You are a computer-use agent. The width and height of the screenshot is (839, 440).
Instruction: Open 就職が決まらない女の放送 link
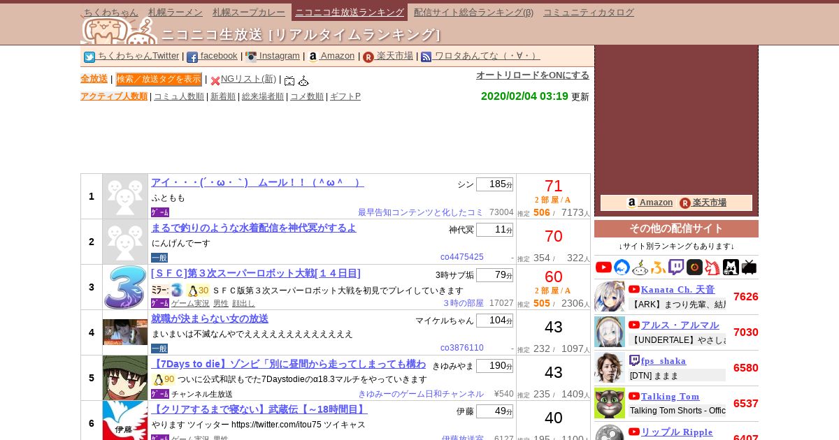210,318
